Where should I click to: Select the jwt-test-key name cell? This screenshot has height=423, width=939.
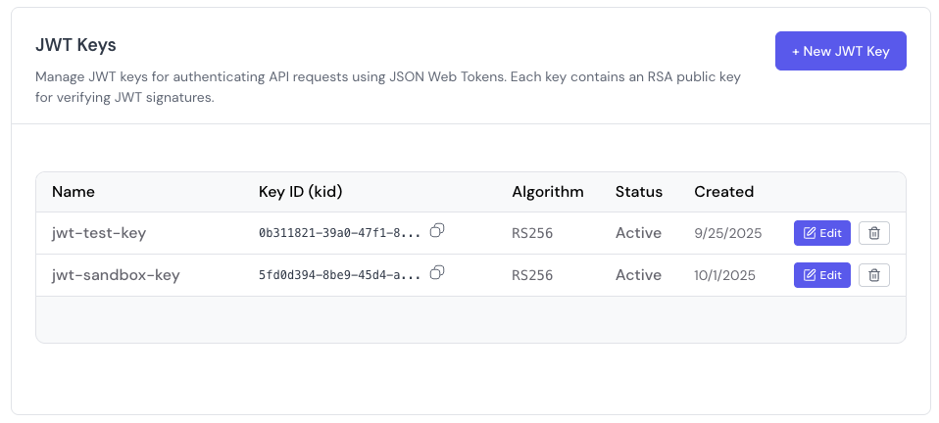[99, 233]
